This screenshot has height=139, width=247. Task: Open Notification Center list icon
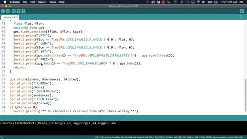click(241, 2)
